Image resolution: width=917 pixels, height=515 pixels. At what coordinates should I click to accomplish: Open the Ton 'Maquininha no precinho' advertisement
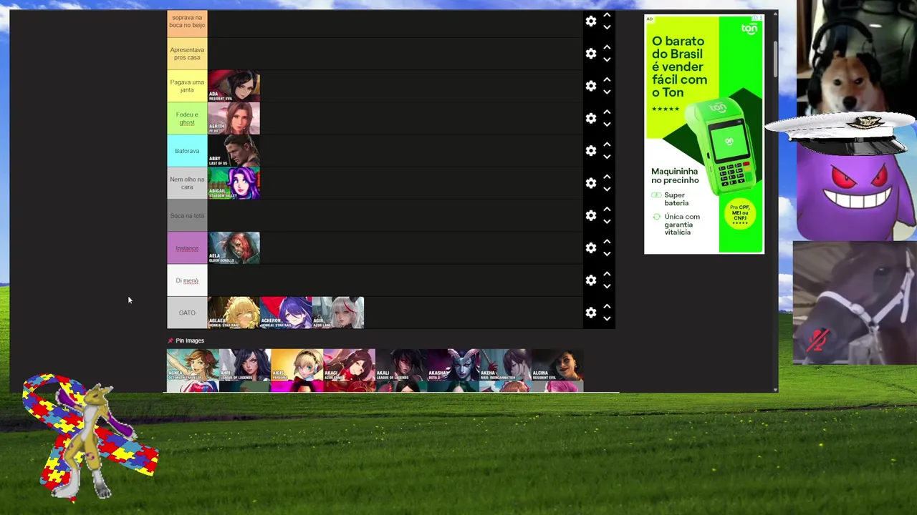(x=704, y=134)
